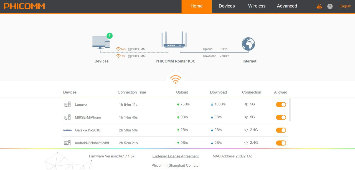Click Lenovo green upload arrow

(178, 105)
